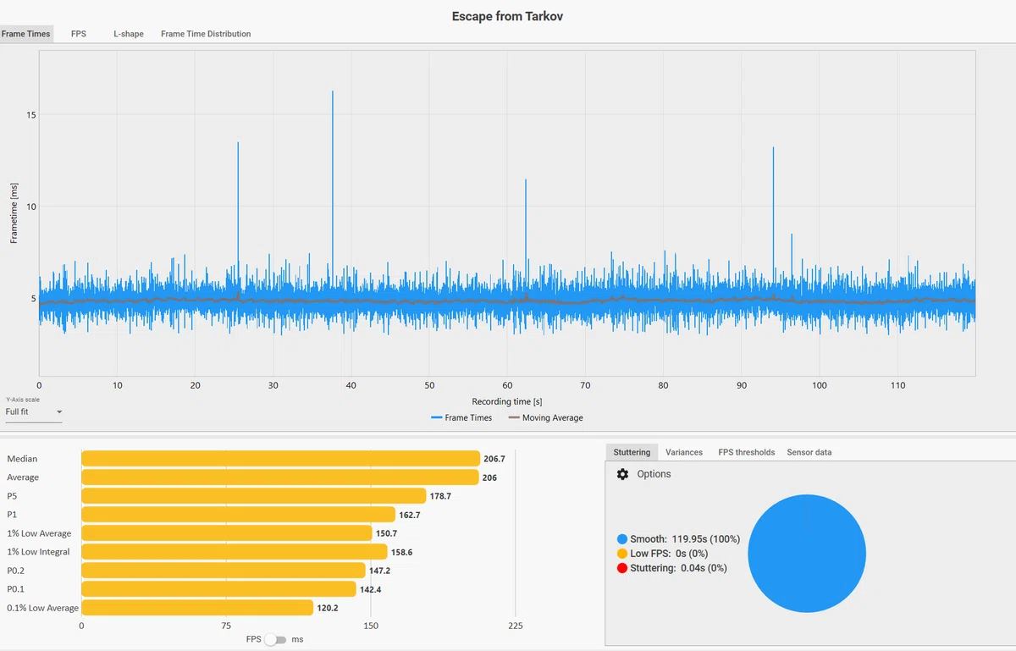1016x651 pixels.
Task: Click the 1% Low Integral bar
Action: click(235, 552)
